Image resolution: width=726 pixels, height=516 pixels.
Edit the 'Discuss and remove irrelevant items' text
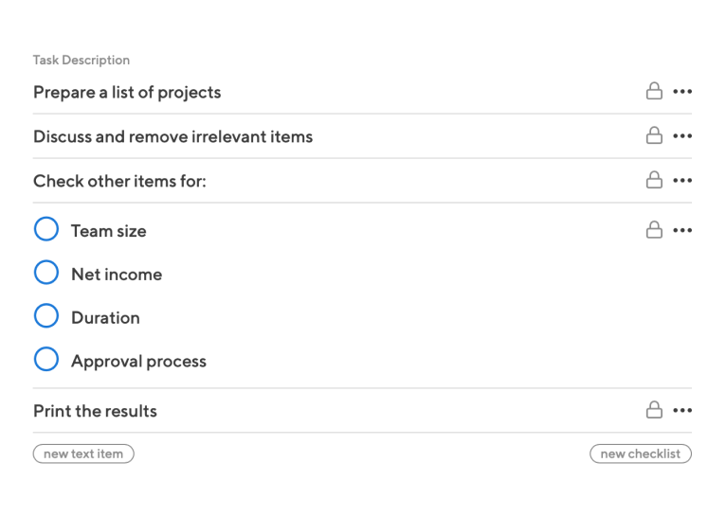click(173, 137)
